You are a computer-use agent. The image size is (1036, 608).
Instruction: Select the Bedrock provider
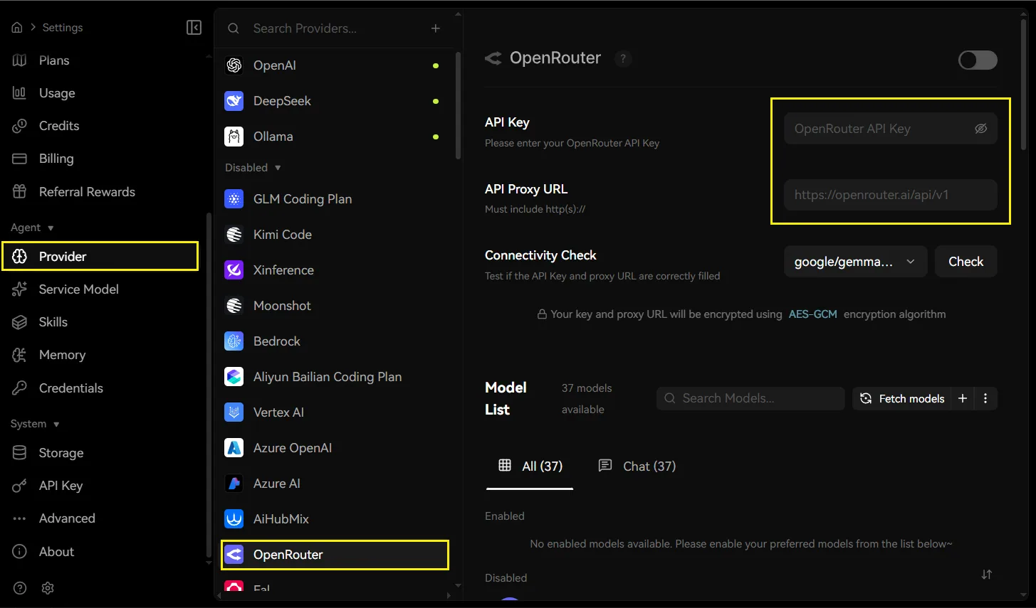point(335,341)
